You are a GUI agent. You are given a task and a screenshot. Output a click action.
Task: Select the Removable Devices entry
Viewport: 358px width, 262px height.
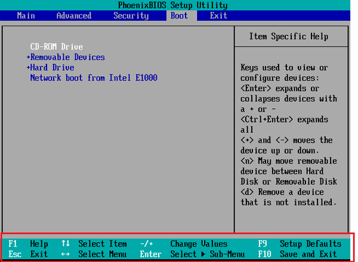[67, 57]
